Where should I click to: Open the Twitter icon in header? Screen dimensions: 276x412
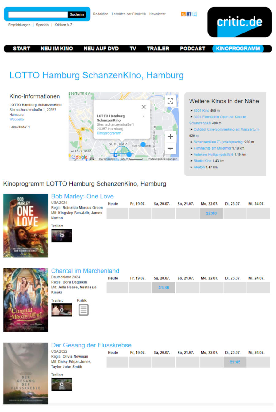[195, 14]
